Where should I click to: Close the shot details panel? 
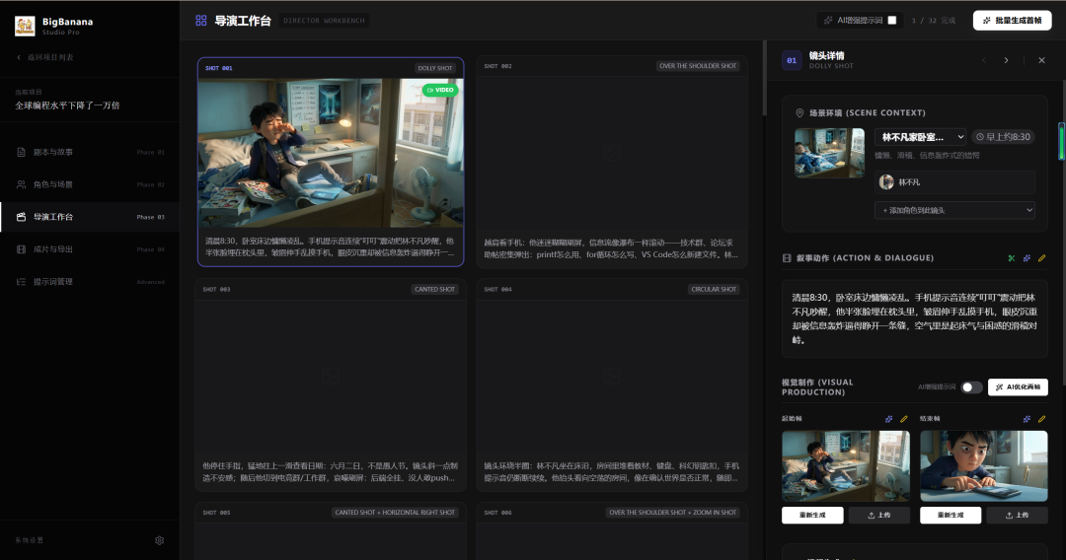coord(1040,60)
